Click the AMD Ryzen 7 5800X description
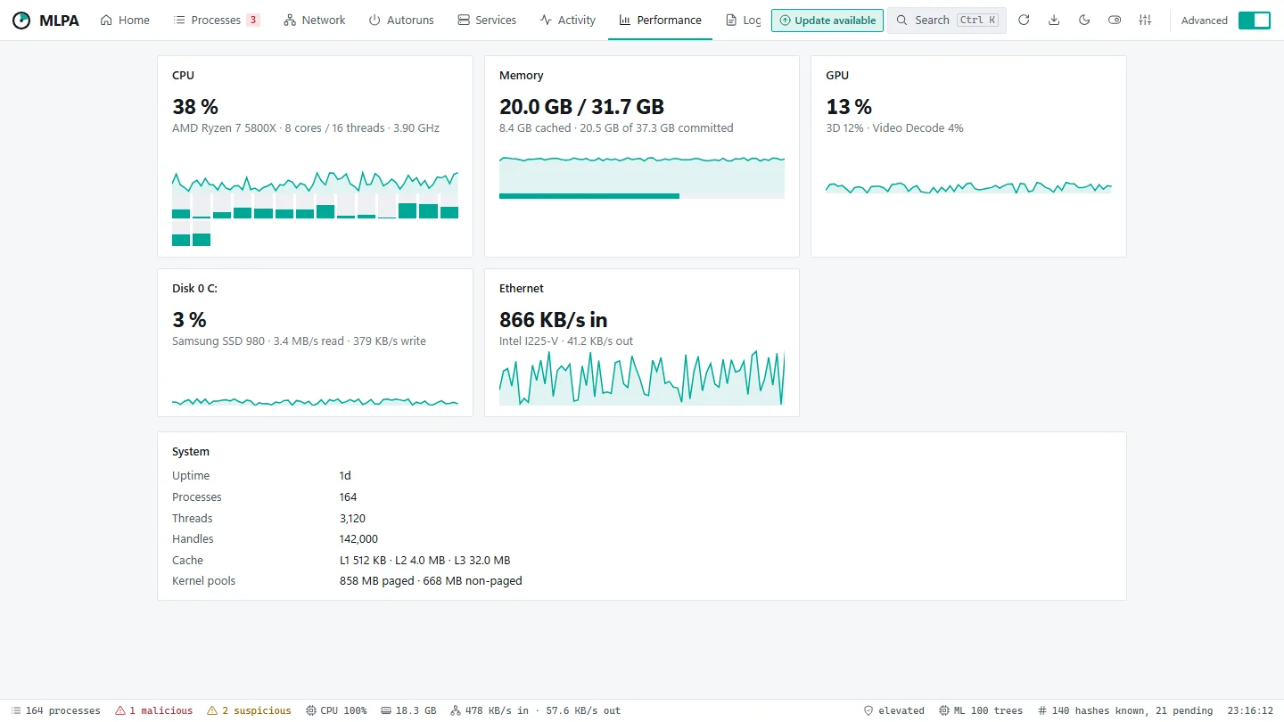The height and width of the screenshot is (722, 1284). click(306, 128)
